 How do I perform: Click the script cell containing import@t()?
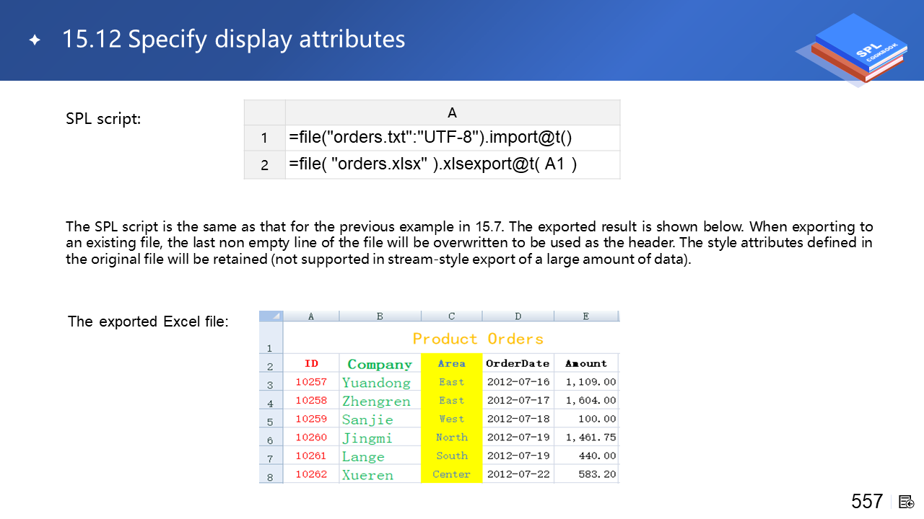tap(453, 138)
